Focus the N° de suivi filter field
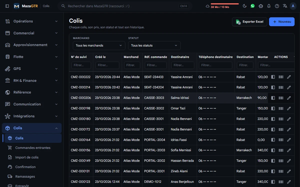300x187 pixels. click(x=81, y=65)
